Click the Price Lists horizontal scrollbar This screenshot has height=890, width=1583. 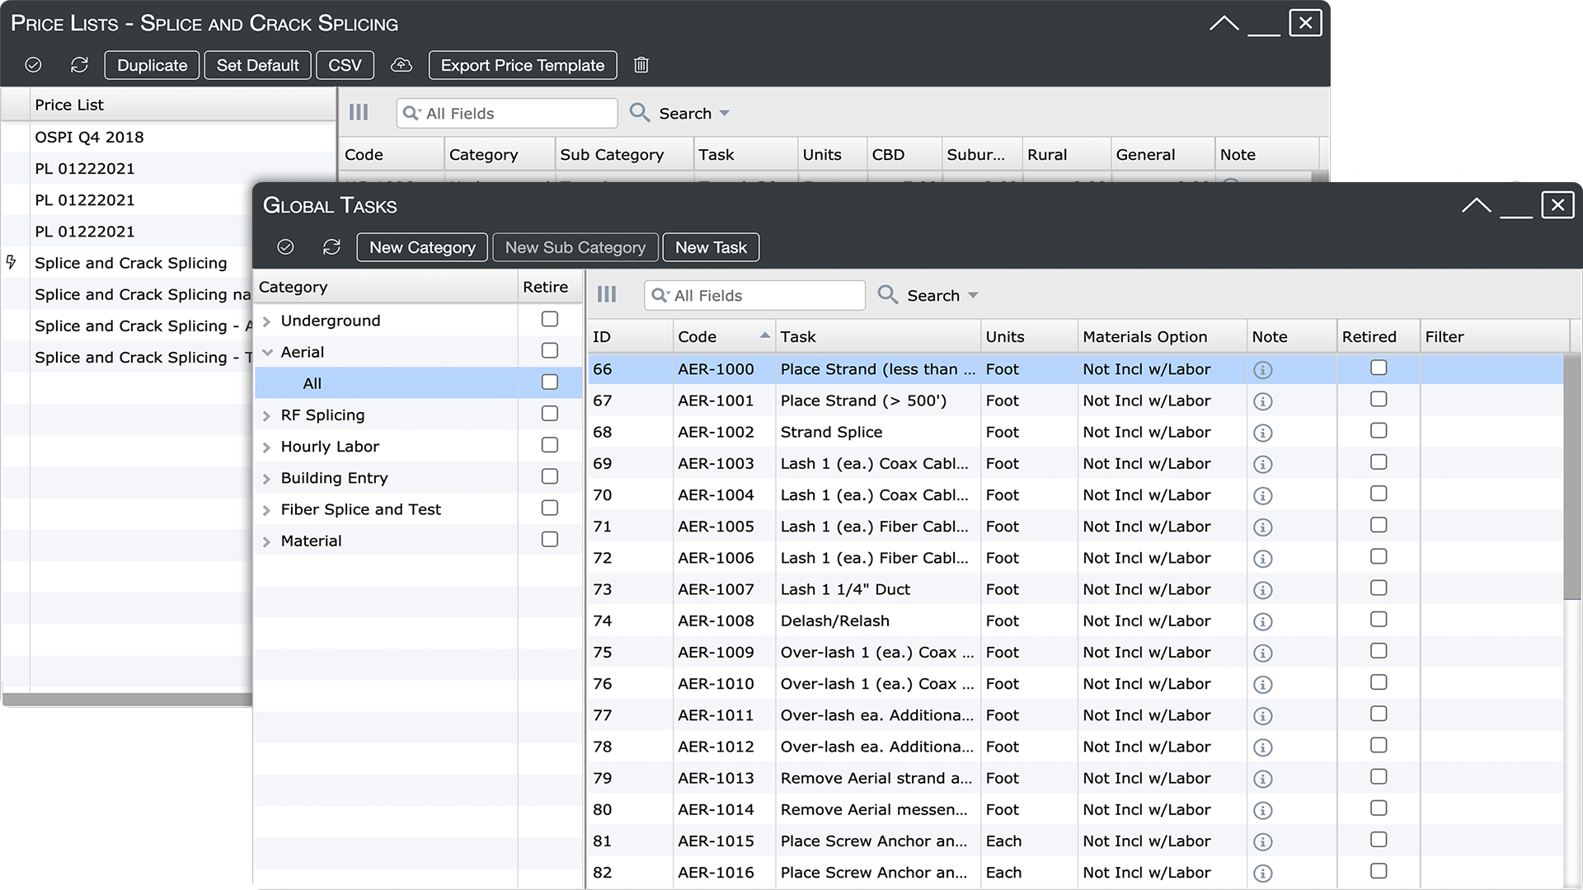[128, 700]
